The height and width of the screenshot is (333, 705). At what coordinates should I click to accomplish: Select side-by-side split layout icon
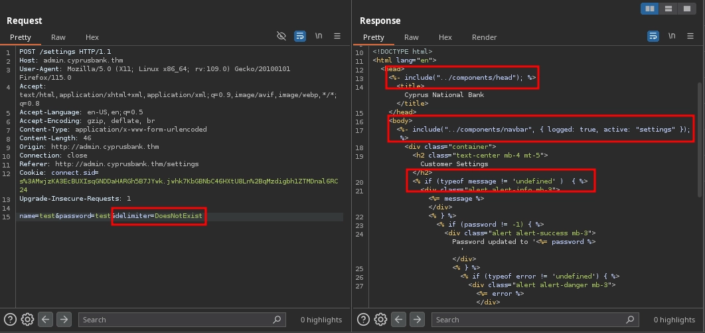651,8
